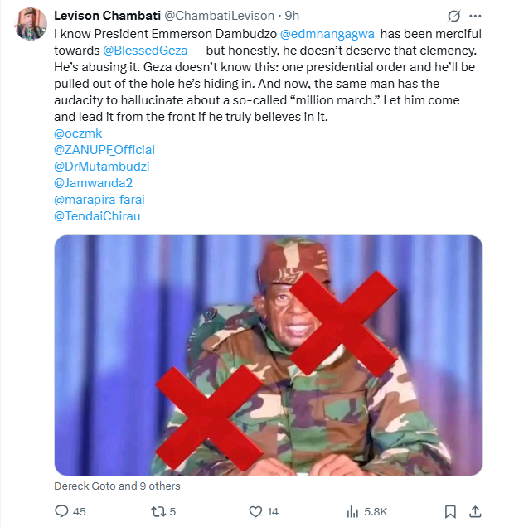Bookmark this post
Image resolution: width=514 pixels, height=527 pixels.
point(450,511)
